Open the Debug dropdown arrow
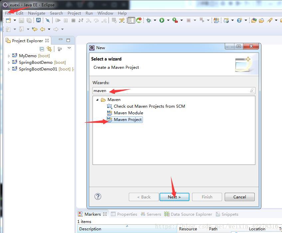Screen dimensions: 282x233 tap(155, 20)
